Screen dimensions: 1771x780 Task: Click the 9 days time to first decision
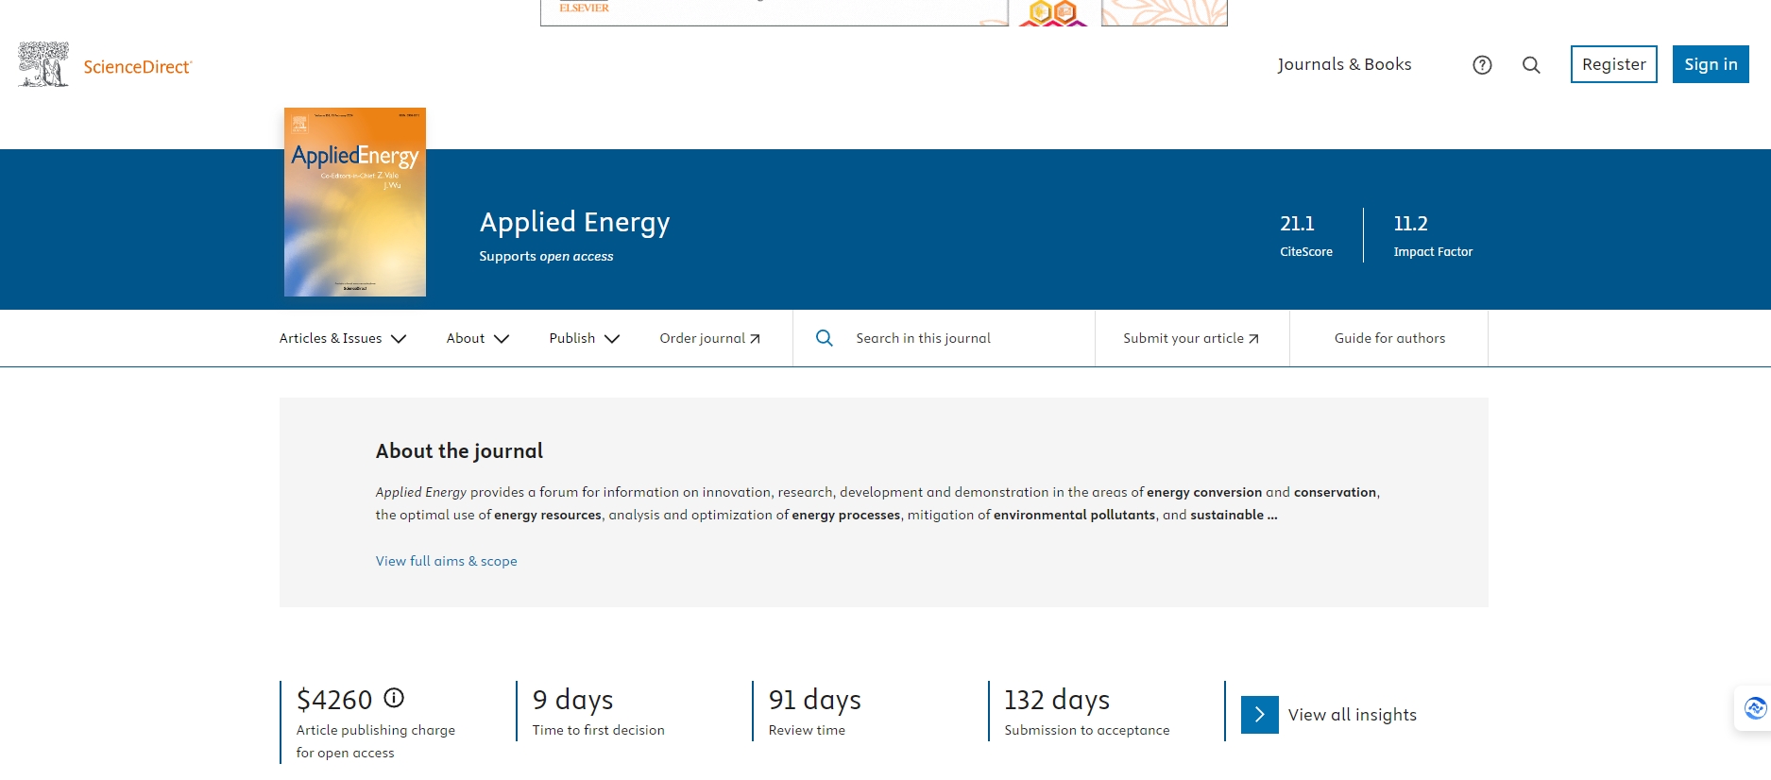pyautogui.click(x=598, y=711)
